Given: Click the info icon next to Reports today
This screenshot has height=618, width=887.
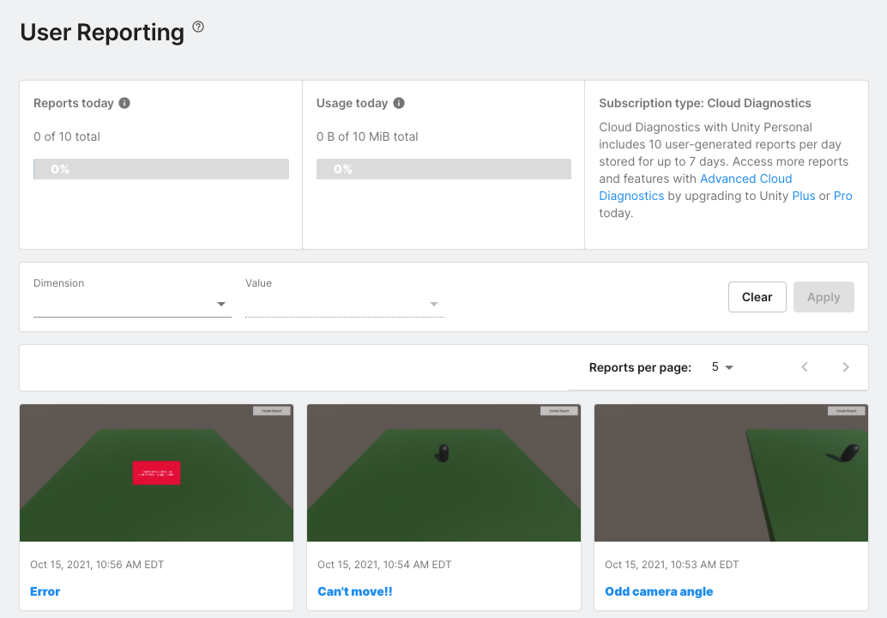Looking at the screenshot, I should point(124,103).
